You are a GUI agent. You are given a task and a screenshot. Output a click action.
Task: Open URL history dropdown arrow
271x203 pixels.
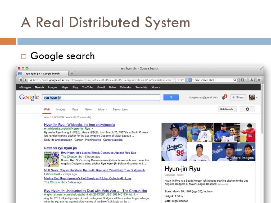[179, 80]
